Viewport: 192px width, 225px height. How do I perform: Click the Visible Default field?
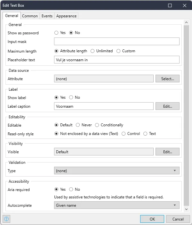pyautogui.click(x=104, y=152)
